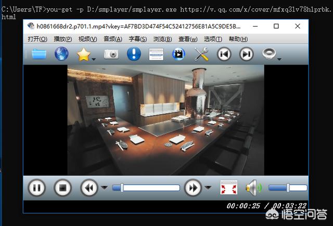Click the playing video area

[165, 120]
